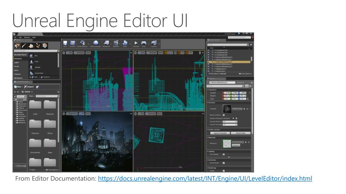This screenshot has width=346, height=194.
Task: Select the Lights category tab
Action: click(17, 62)
